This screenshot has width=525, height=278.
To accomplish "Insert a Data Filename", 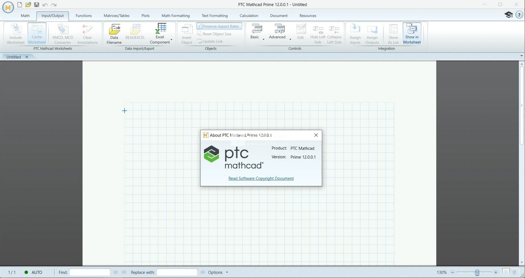I will click(114, 34).
